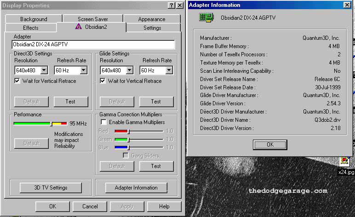Click the Obsidian2 tab triangle logo icon
The height and width of the screenshot is (217, 355).
pos(78,27)
